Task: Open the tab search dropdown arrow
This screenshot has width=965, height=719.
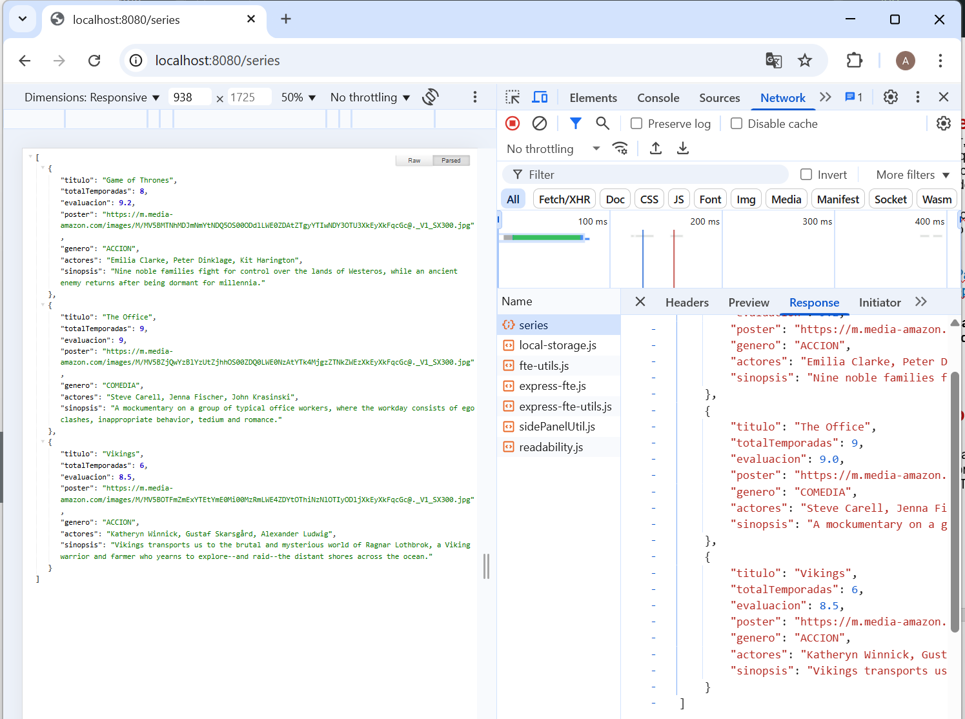Action: click(x=23, y=19)
